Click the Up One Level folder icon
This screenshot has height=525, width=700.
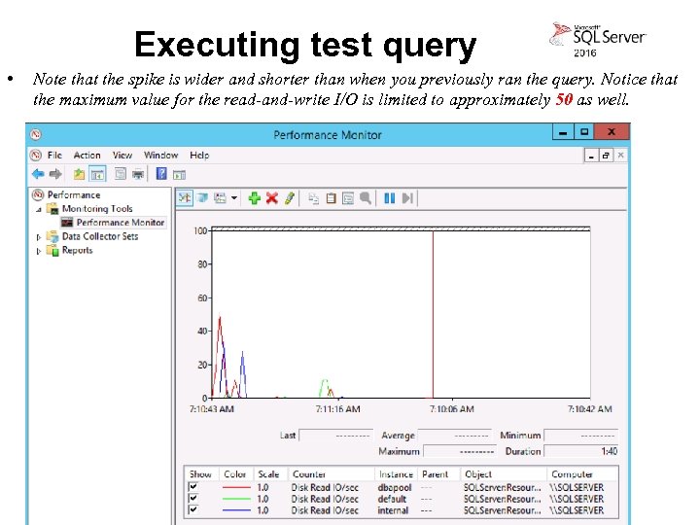coord(80,174)
